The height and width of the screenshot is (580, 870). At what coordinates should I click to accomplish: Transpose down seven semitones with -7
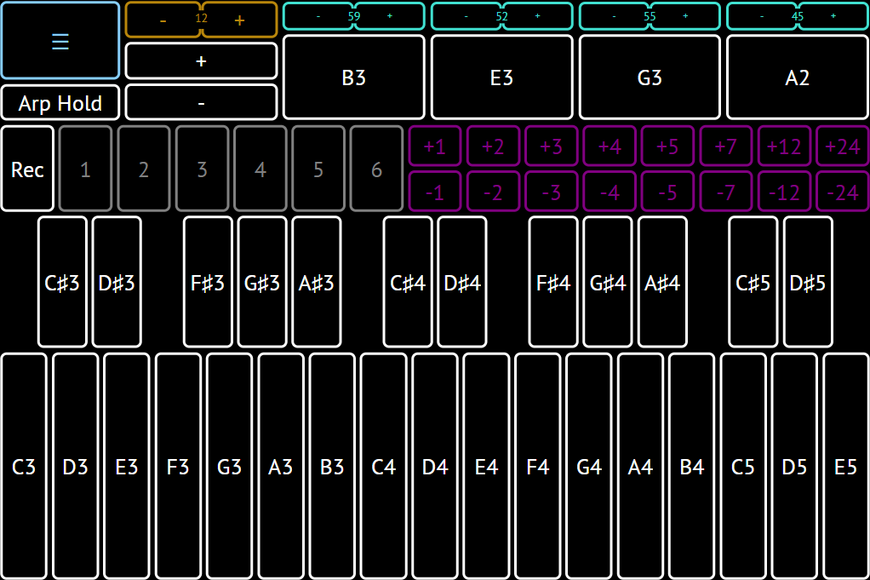(x=725, y=192)
